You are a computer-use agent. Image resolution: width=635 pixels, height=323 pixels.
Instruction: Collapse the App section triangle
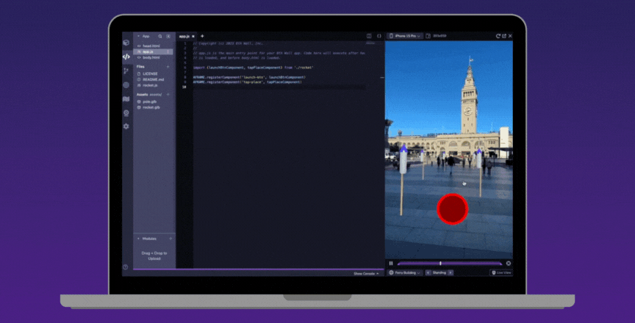[x=138, y=37]
